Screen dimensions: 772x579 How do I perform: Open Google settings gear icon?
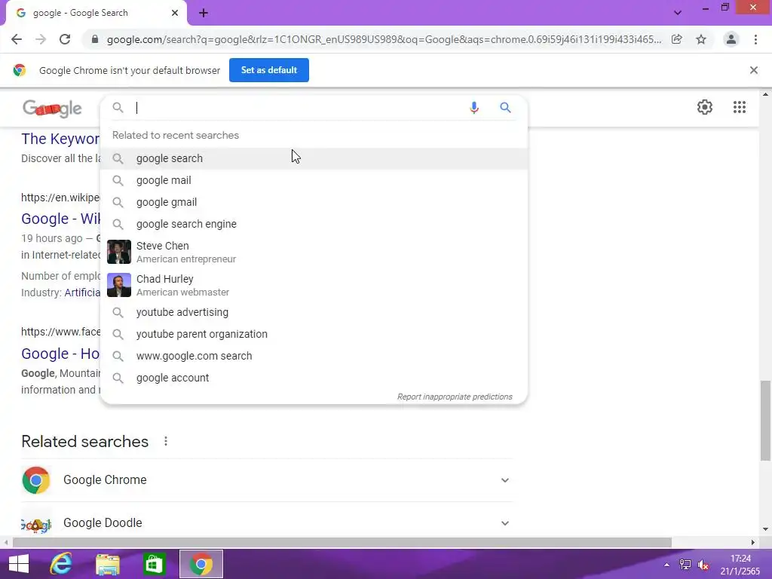point(705,107)
